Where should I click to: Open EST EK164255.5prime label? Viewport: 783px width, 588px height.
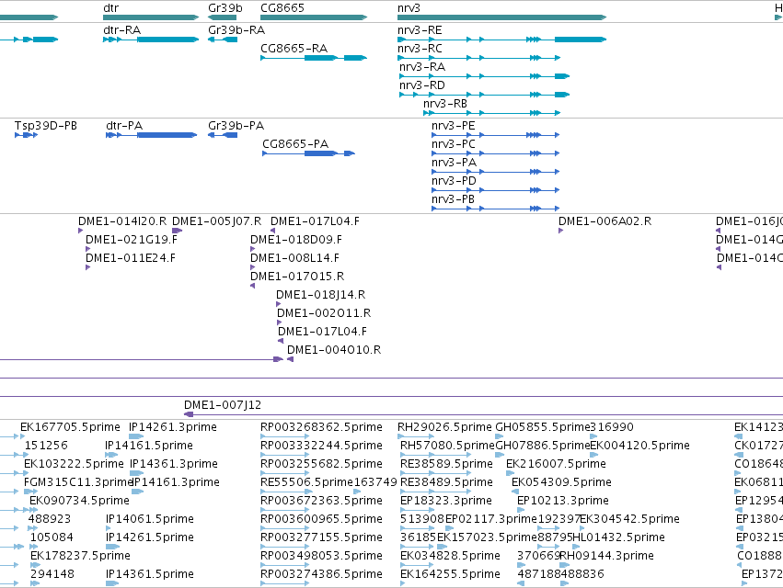[451, 574]
